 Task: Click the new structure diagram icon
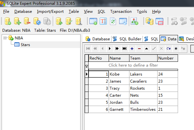(135, 21)
